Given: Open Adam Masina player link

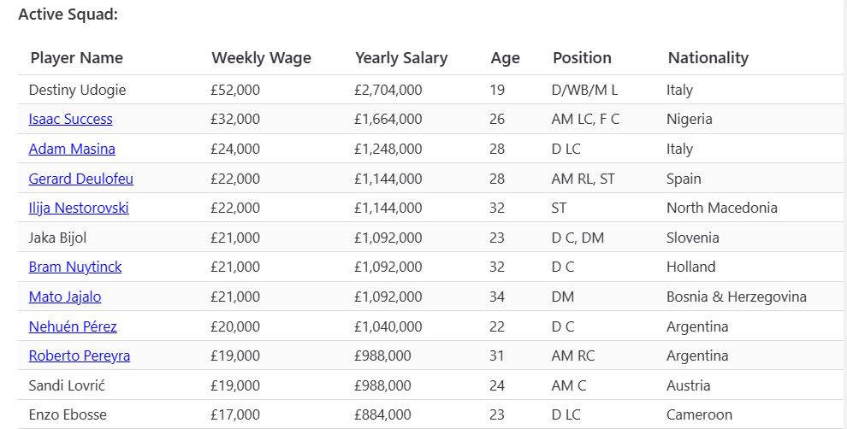Looking at the screenshot, I should [x=72, y=149].
